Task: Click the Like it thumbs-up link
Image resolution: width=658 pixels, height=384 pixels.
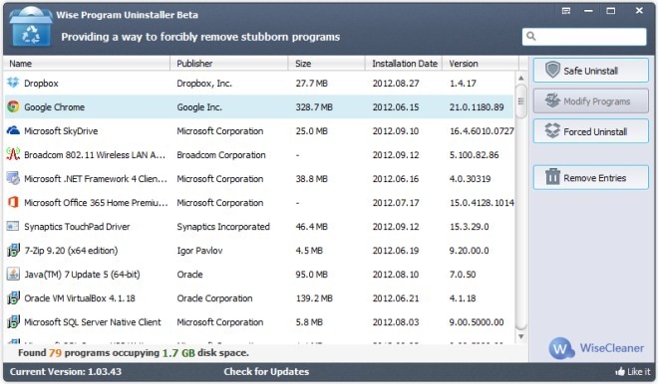Action: pos(632,371)
